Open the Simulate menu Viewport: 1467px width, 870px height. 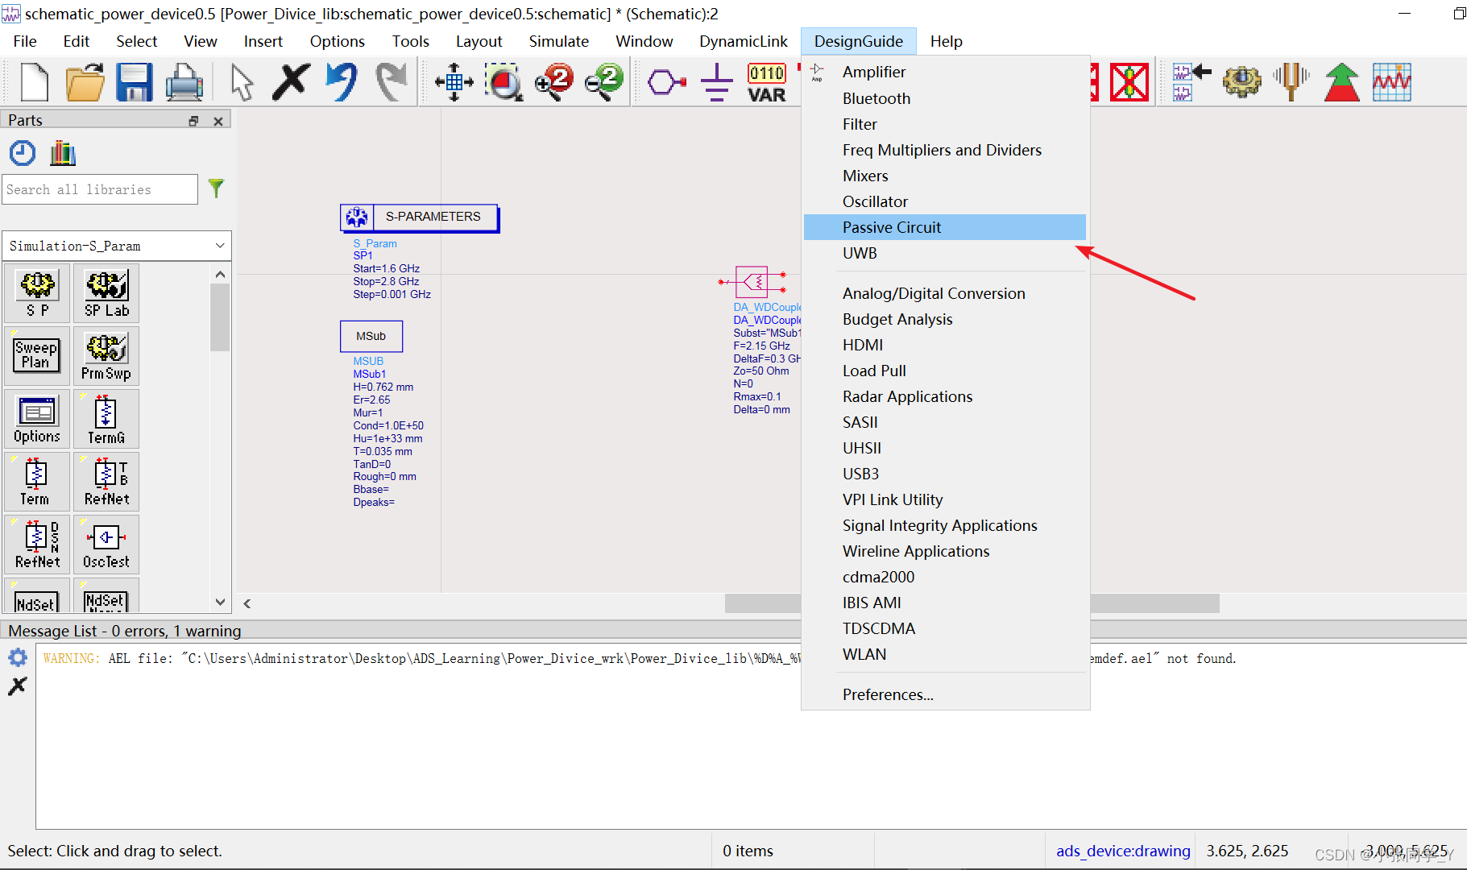tap(558, 41)
